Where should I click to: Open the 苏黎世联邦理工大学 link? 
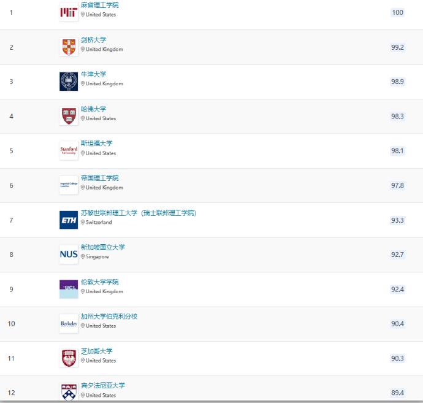pyautogui.click(x=139, y=213)
